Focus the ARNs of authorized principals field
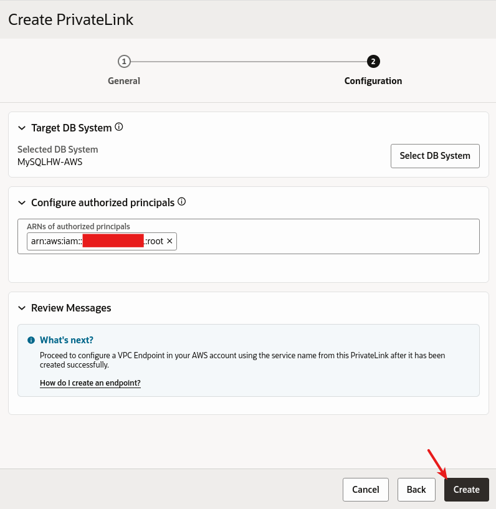This screenshot has width=496, height=509. click(324, 241)
